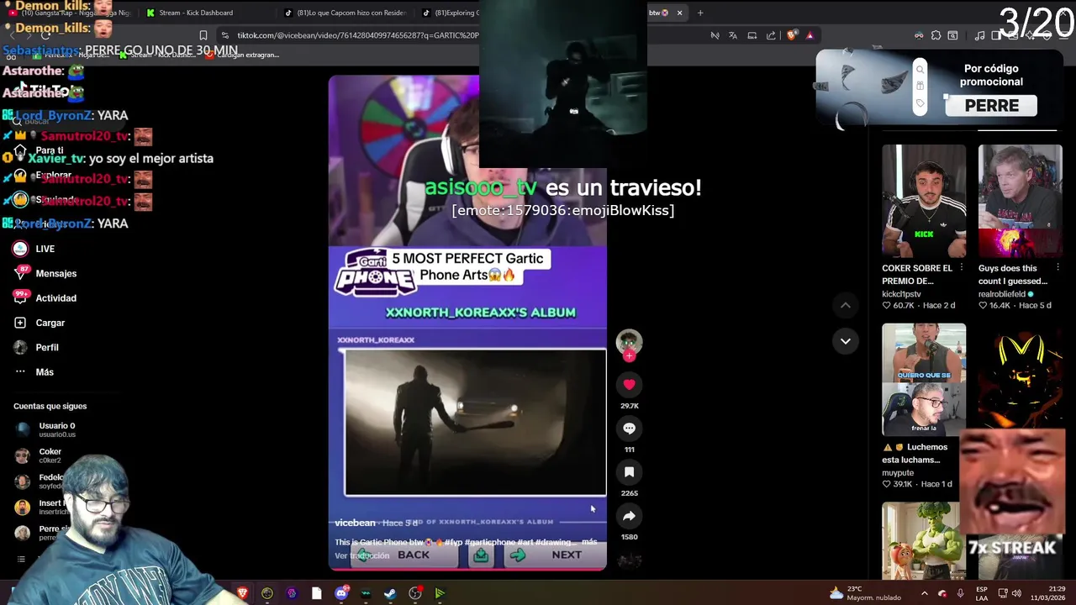Viewport: 1076px width, 605px height.
Task: Open the spinning sound disc below share
Action: pyautogui.click(x=629, y=560)
